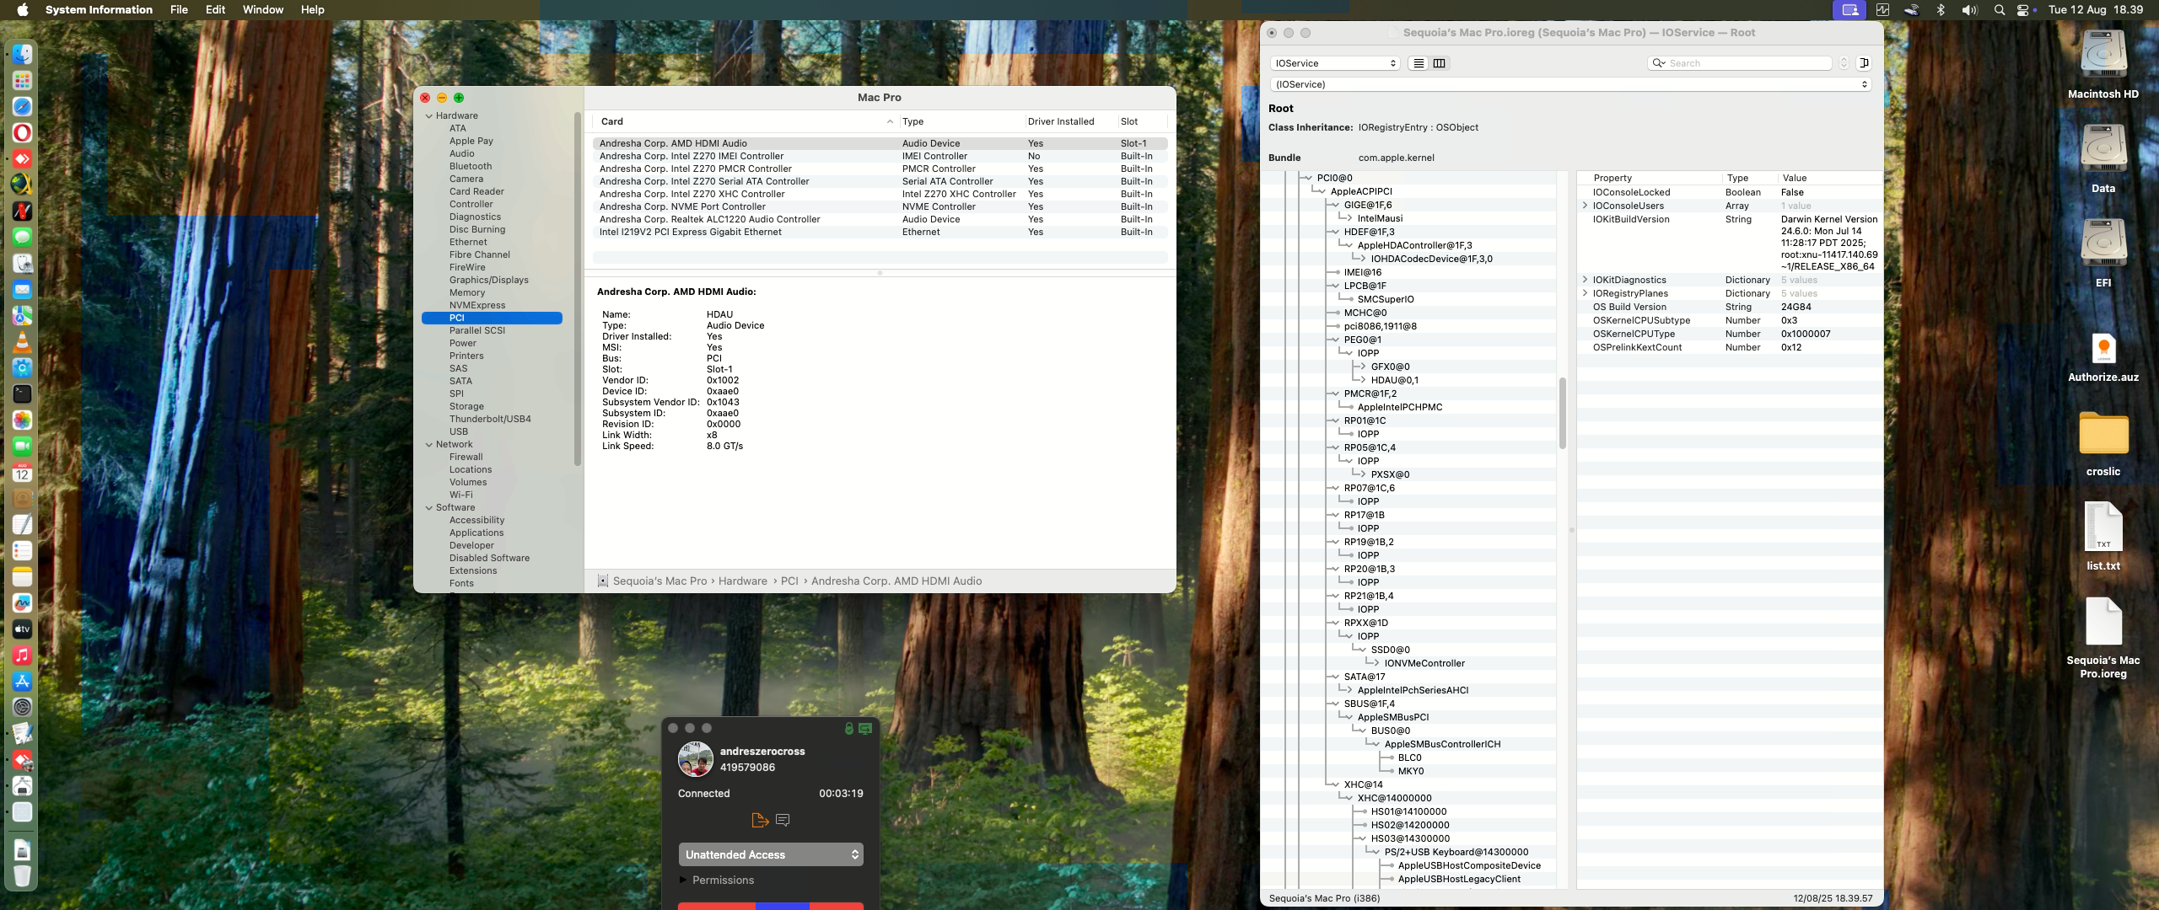Open Finder from the Dock
Viewport: 2159px width, 910px height.
[x=22, y=55]
